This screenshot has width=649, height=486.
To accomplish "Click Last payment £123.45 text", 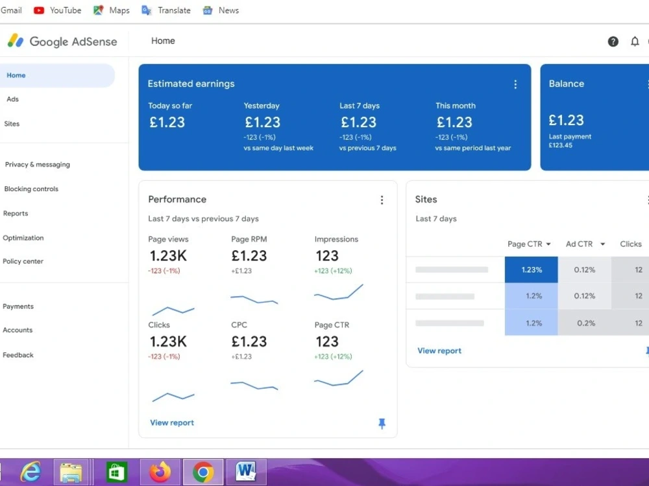I will 570,141.
